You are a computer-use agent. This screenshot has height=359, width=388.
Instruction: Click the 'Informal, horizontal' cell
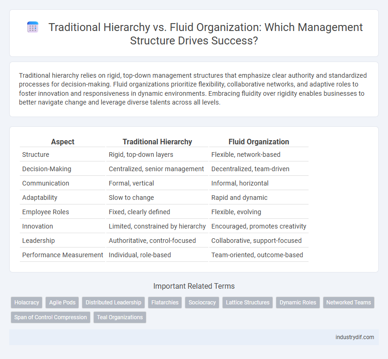[x=259, y=183]
